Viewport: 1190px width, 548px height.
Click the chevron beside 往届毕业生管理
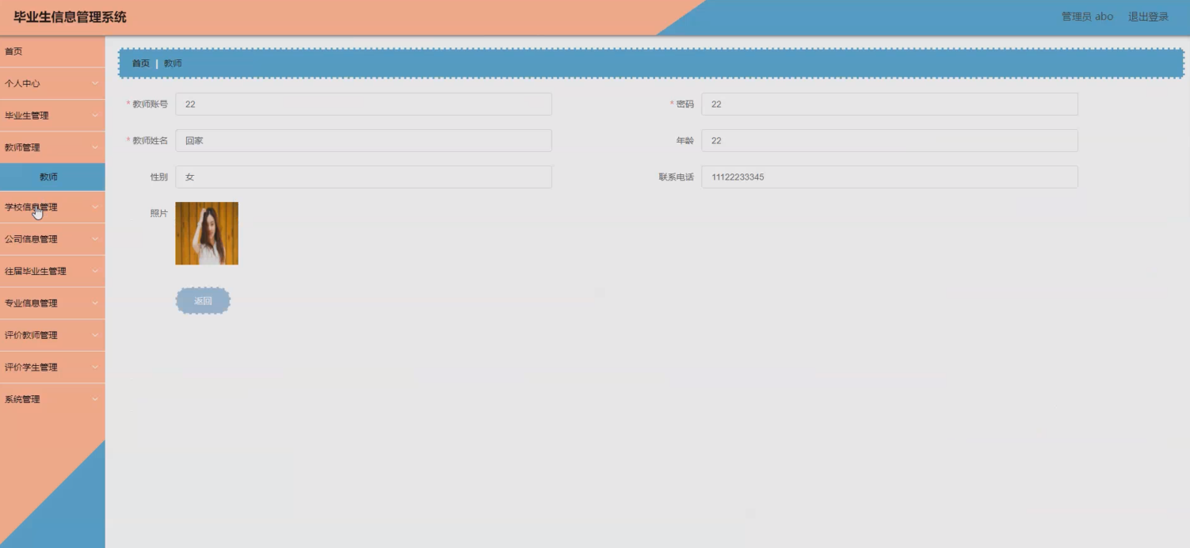point(95,272)
